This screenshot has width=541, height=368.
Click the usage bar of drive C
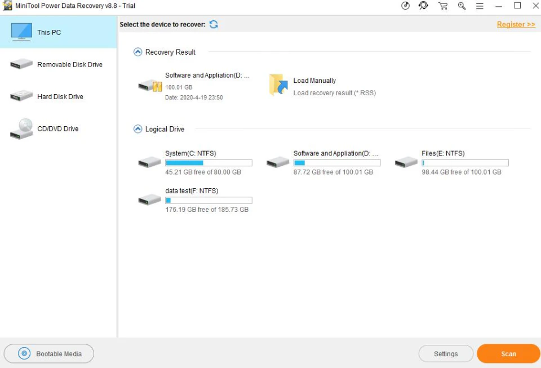coord(209,163)
